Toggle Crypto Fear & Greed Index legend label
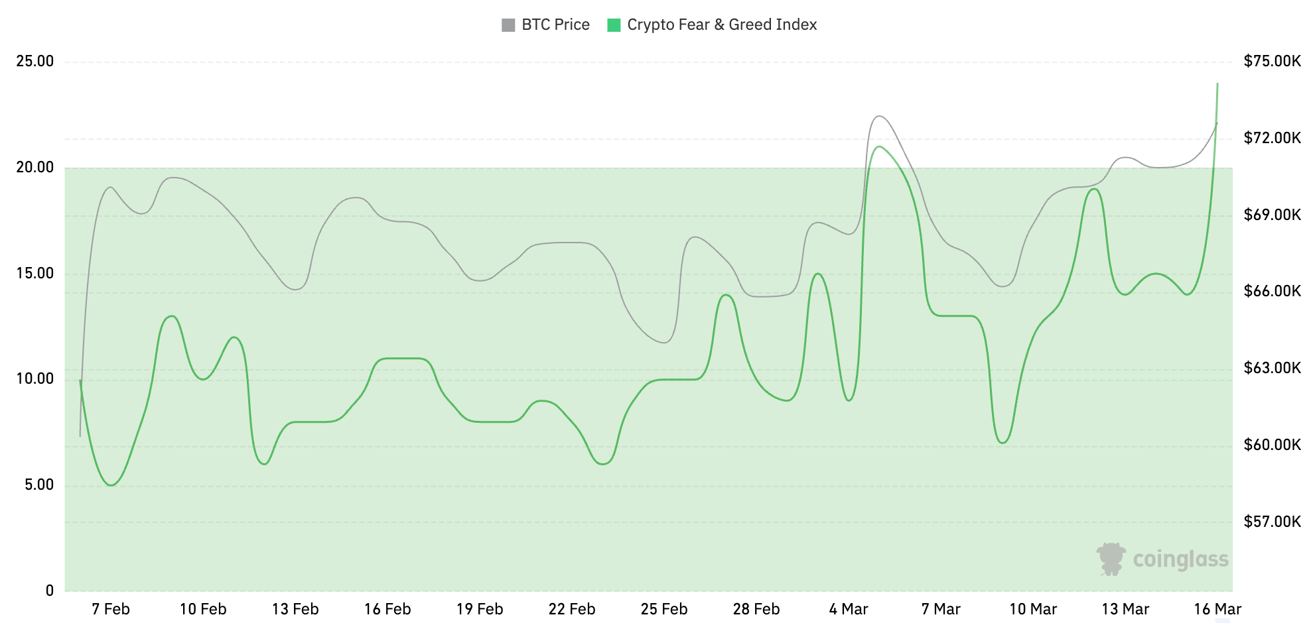This screenshot has width=1315, height=623. point(722,25)
